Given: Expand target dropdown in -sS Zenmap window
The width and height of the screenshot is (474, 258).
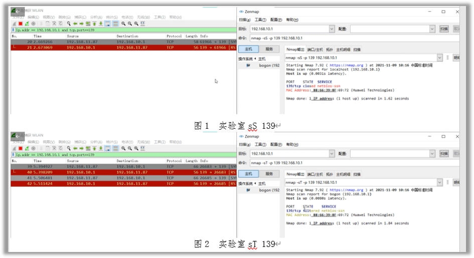Looking at the screenshot, I should pos(332,29).
